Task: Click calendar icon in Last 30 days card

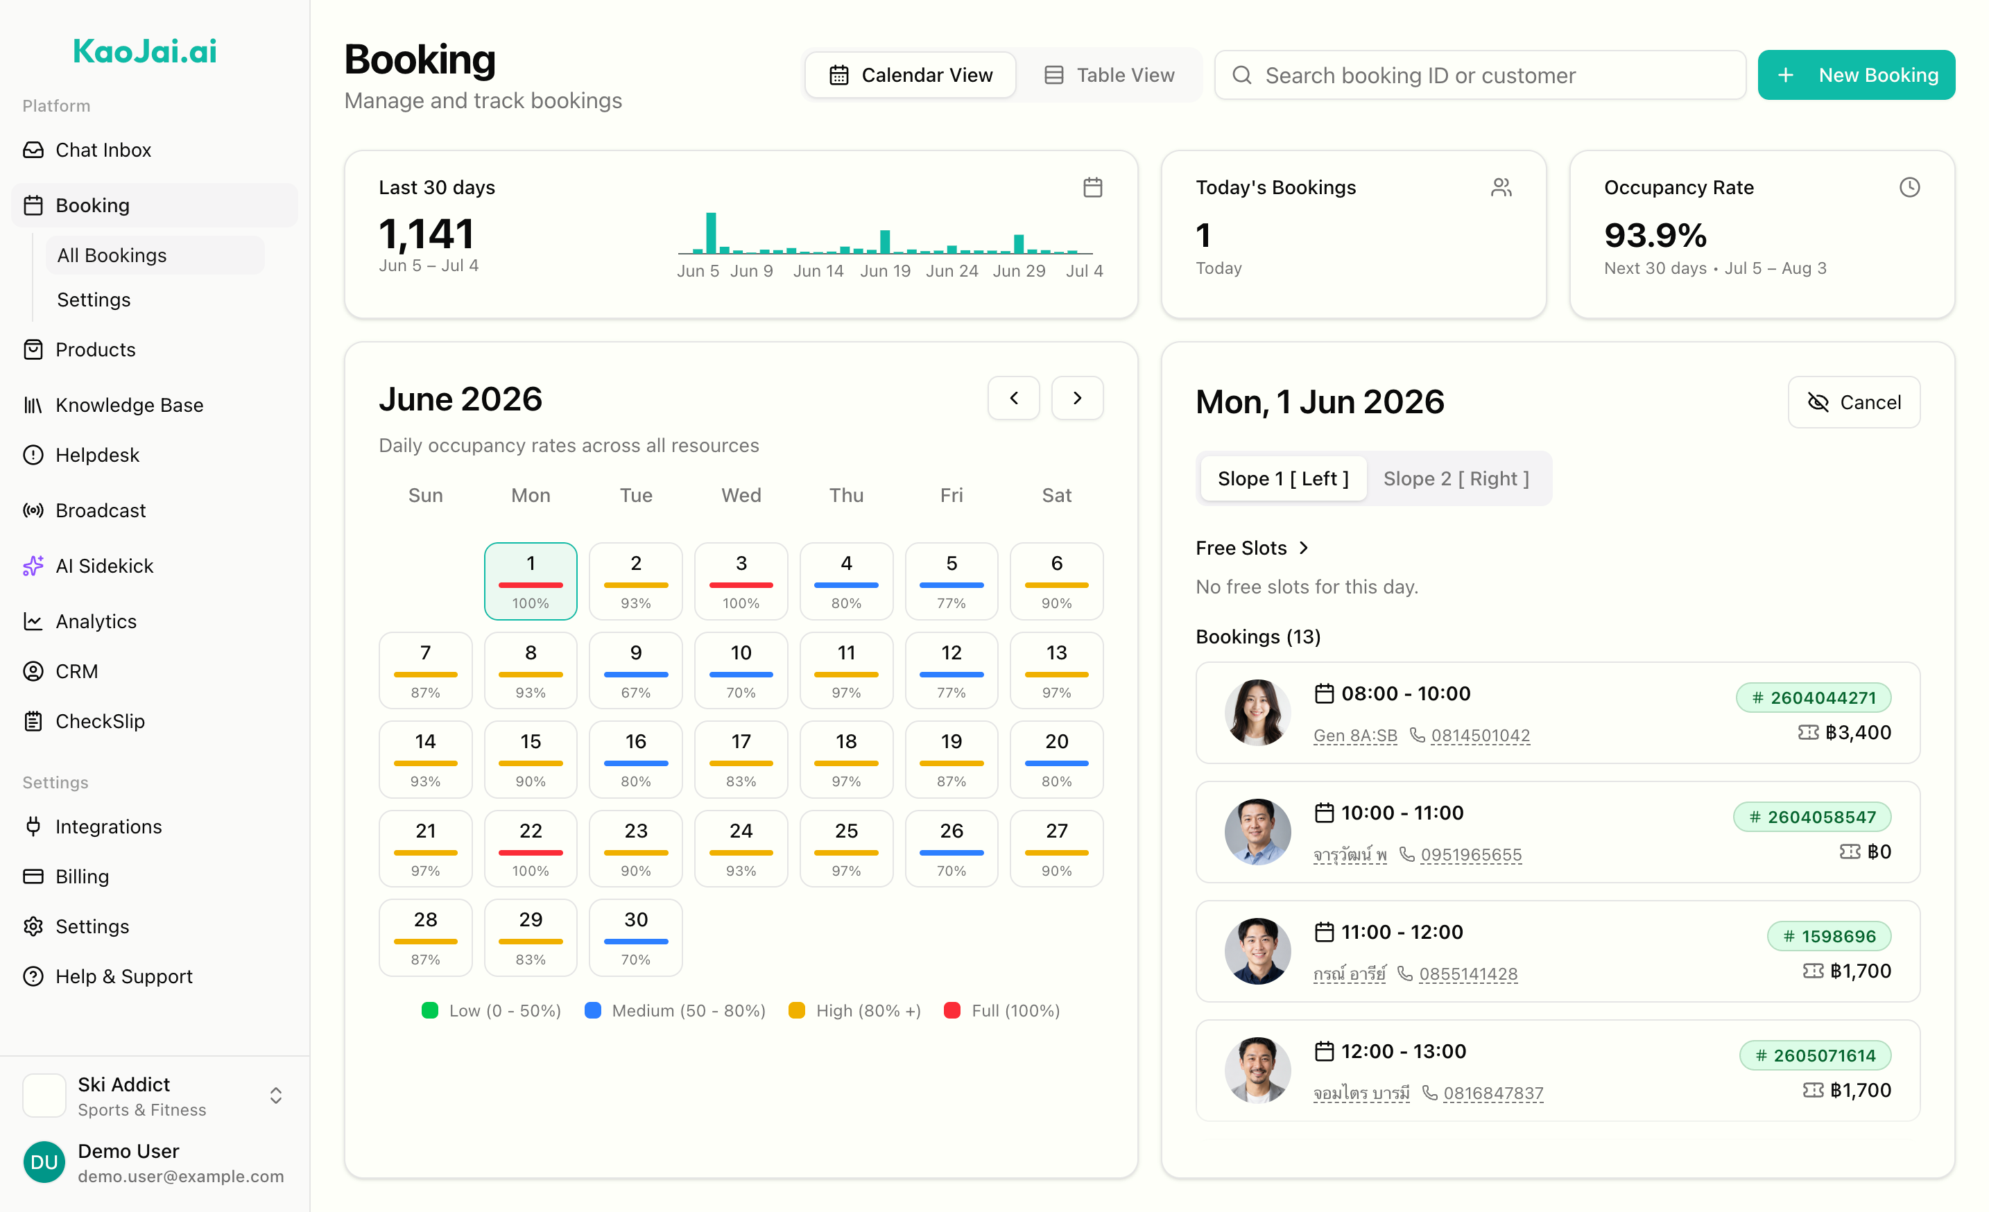Action: click(1092, 187)
